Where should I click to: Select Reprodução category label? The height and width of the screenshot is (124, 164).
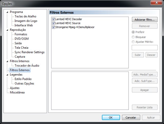(18, 30)
